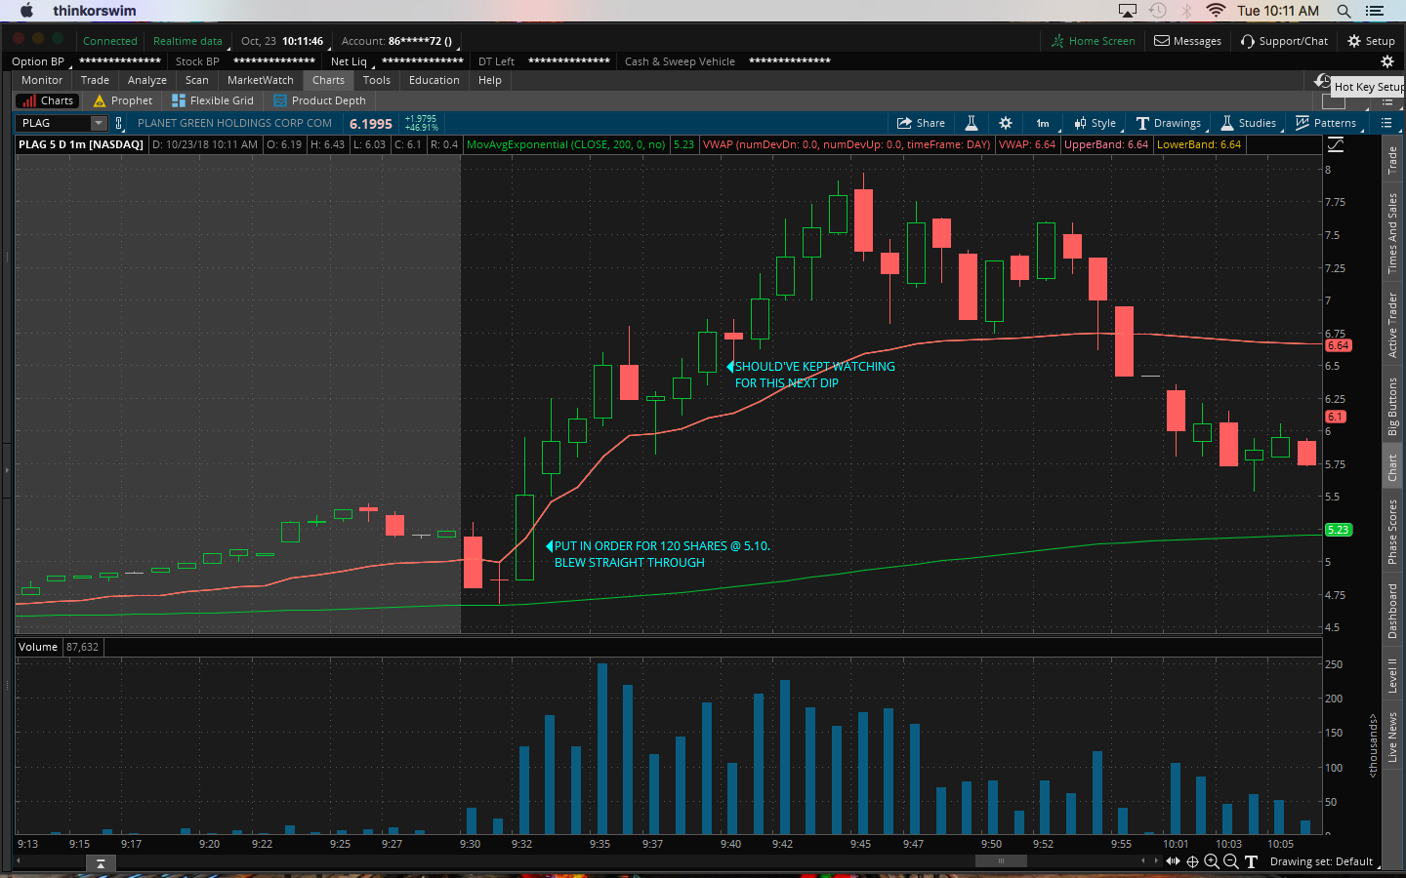Screen dimensions: 1406x878
Task: Open the Scan tab
Action: pyautogui.click(x=197, y=80)
